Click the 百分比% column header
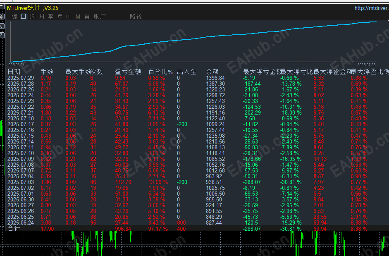This screenshot has height=256, width=389. coord(160,72)
